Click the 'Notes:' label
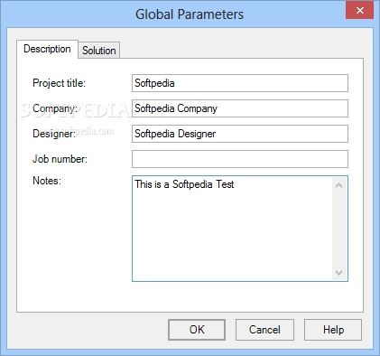The image size is (380, 356). (47, 181)
